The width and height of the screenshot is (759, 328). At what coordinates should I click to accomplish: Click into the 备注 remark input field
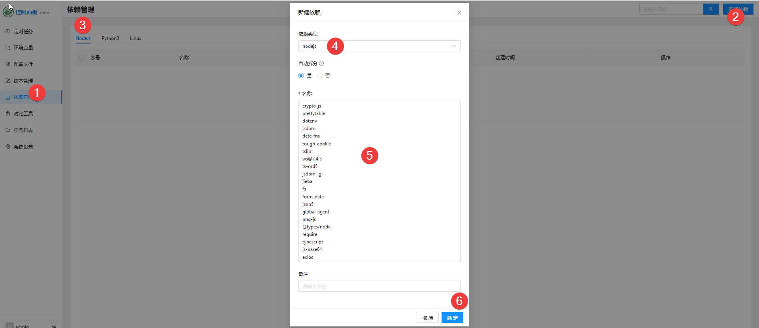(379, 286)
